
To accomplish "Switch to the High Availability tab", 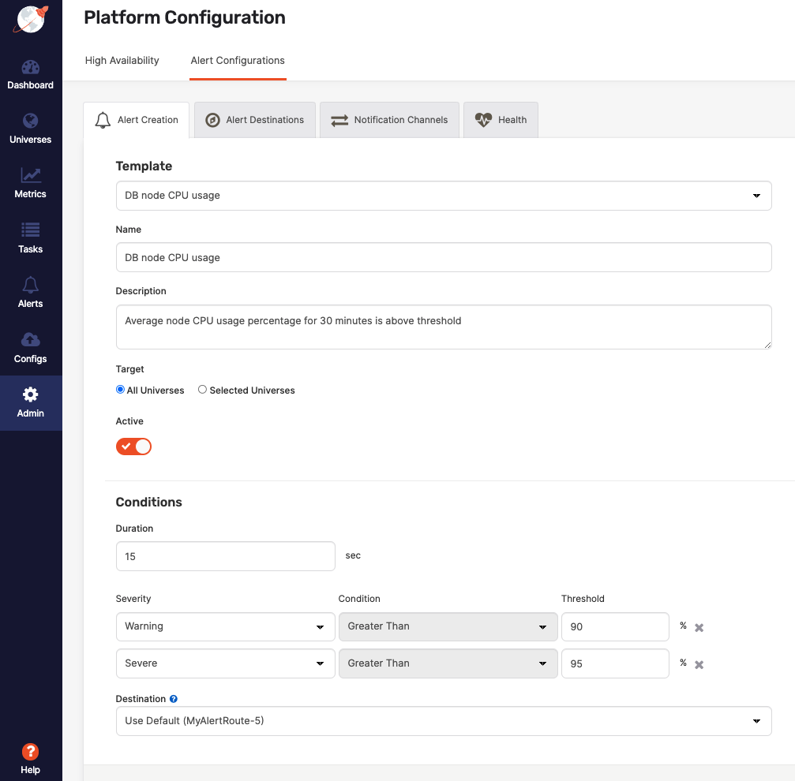I will point(122,60).
